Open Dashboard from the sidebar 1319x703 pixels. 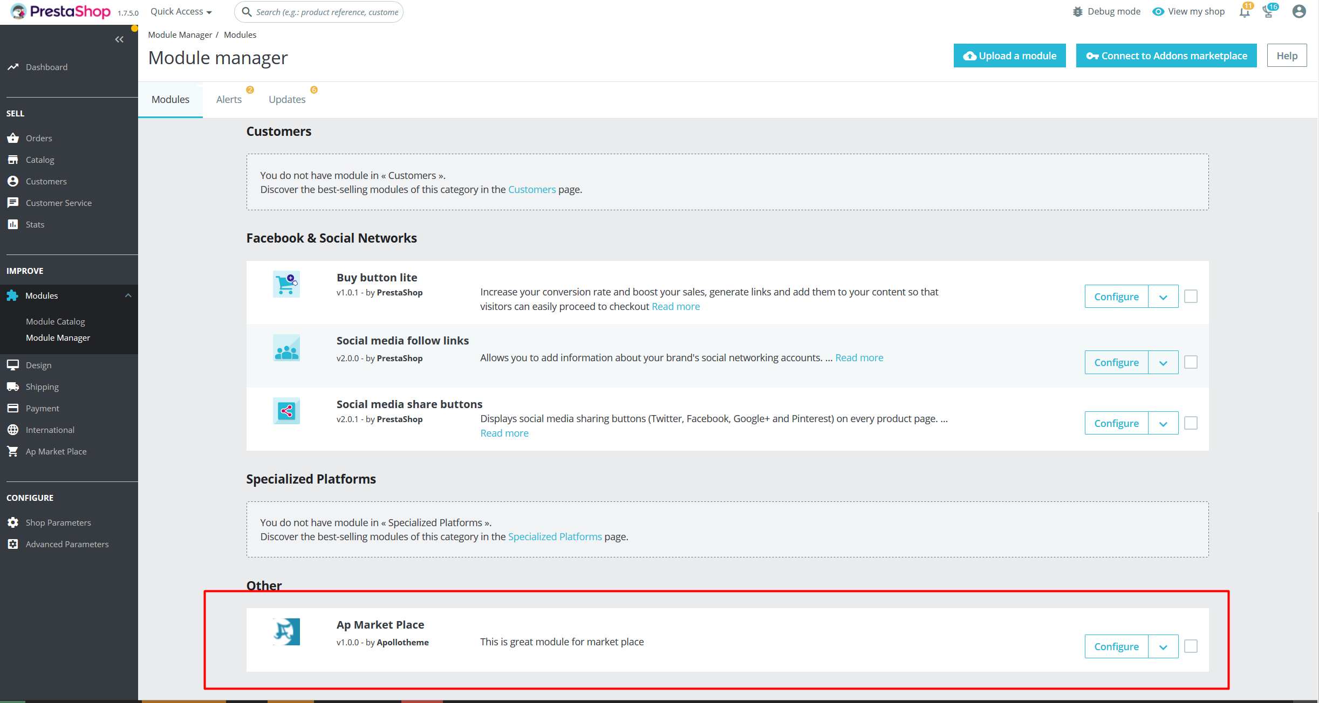tap(46, 67)
